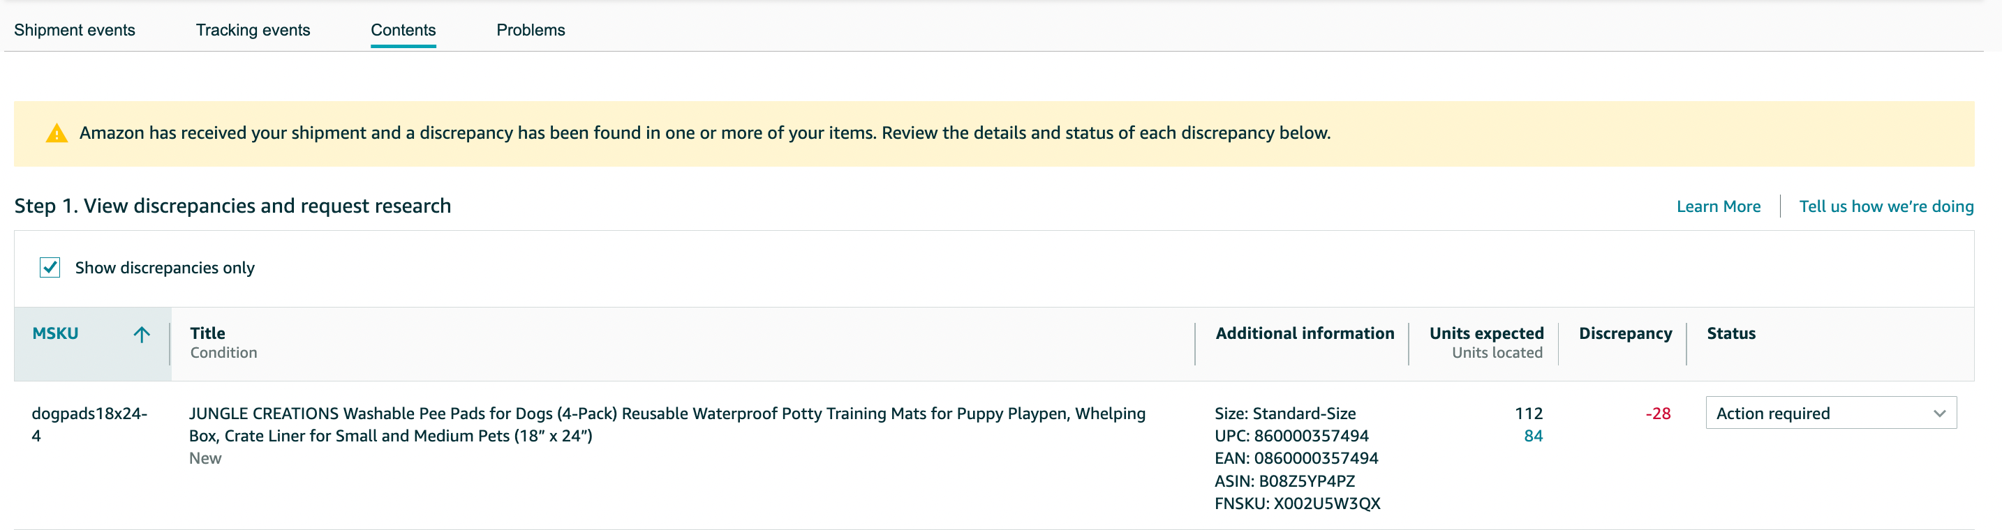Click the JUNGLE CREATIONS product title
Screen dimensions: 2002x530
pyautogui.click(x=667, y=425)
